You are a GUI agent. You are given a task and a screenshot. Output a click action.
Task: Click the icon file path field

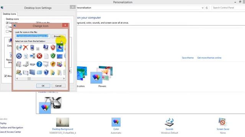(33, 36)
